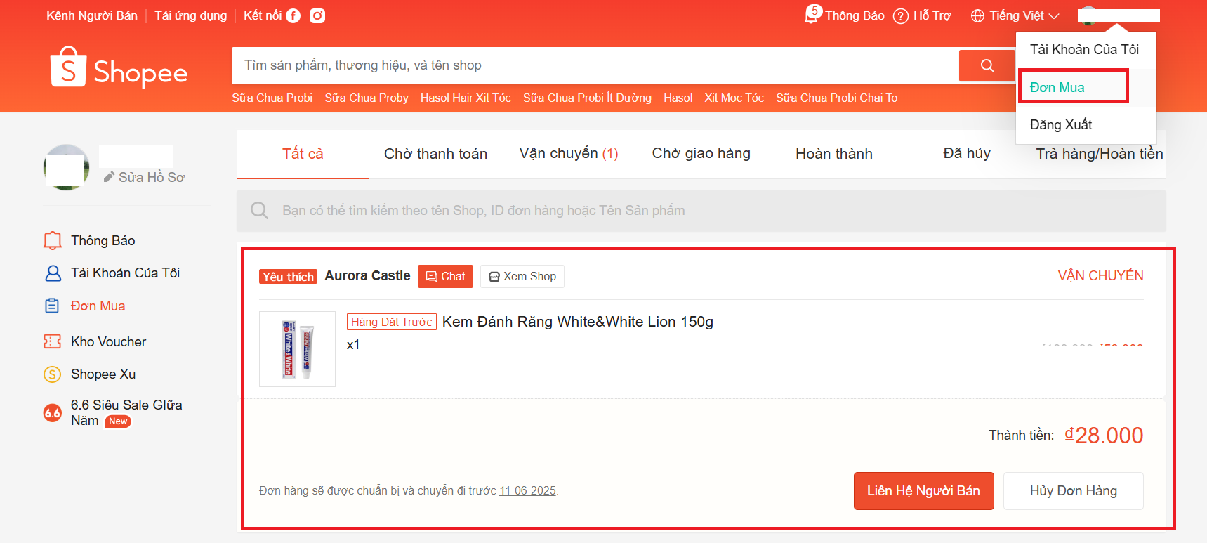Focus the main product search field

(x=595, y=65)
